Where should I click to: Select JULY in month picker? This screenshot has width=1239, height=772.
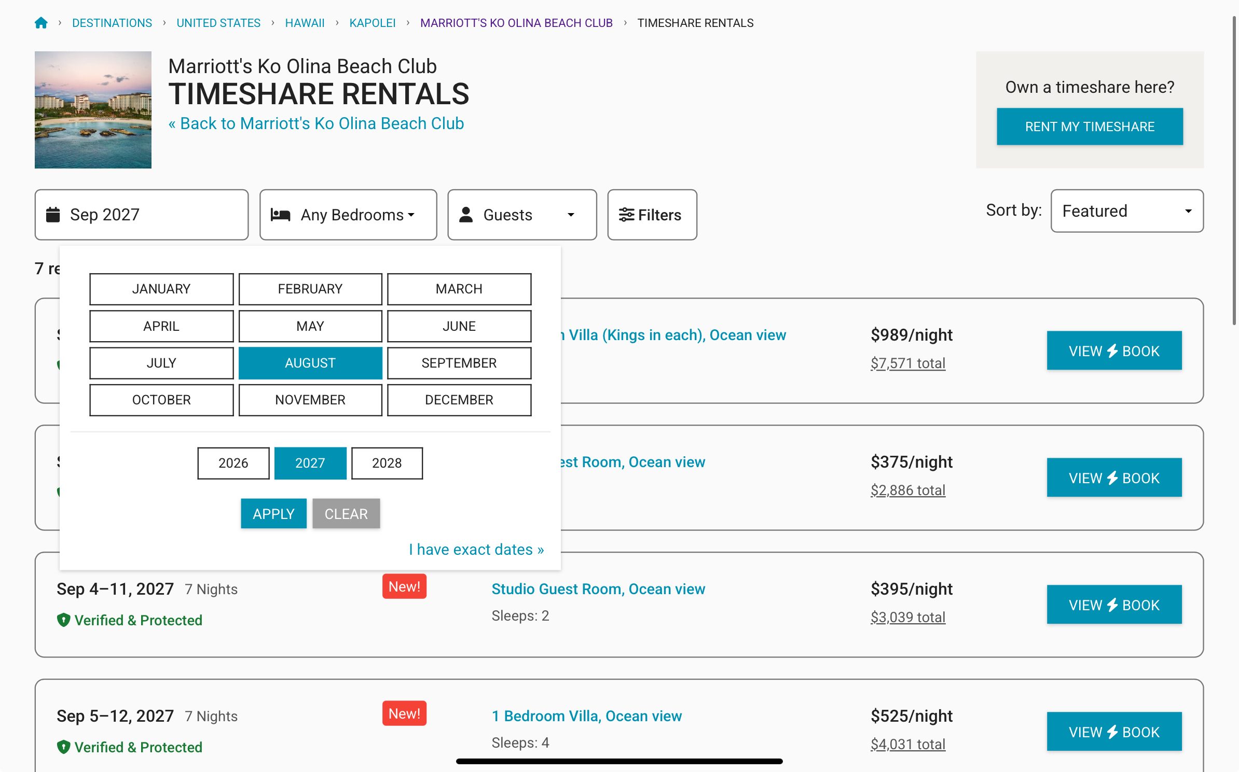(161, 363)
